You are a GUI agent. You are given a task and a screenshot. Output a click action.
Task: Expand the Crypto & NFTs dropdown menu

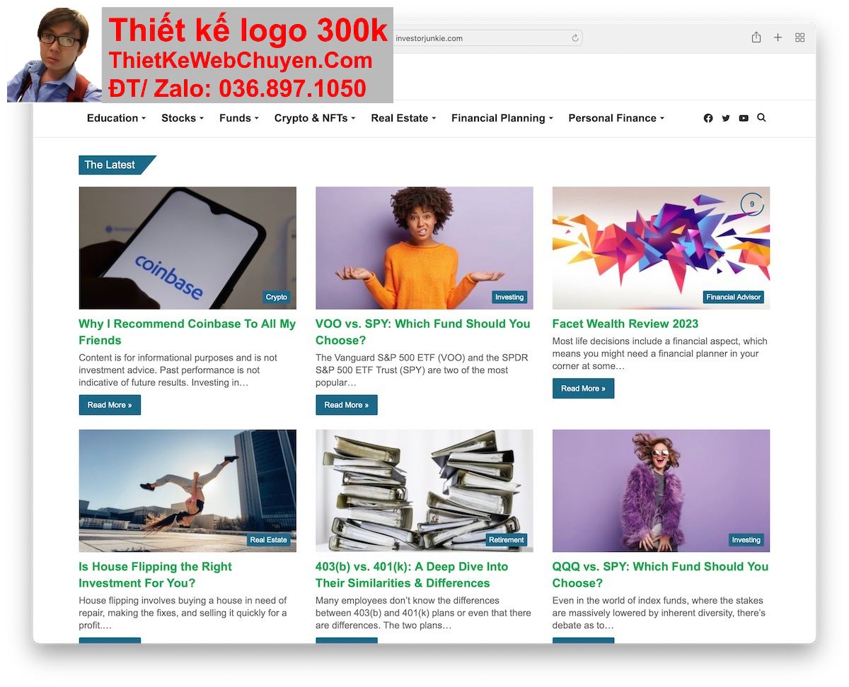click(x=315, y=118)
